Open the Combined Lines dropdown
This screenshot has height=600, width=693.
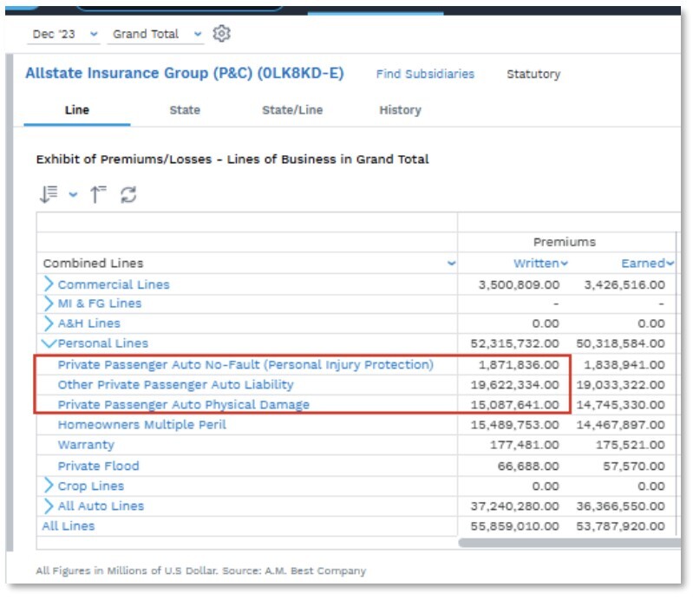tap(450, 264)
